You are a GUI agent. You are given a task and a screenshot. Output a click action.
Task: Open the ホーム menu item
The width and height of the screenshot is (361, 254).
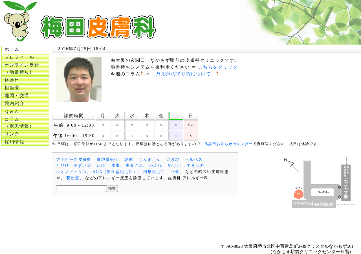click(x=25, y=49)
